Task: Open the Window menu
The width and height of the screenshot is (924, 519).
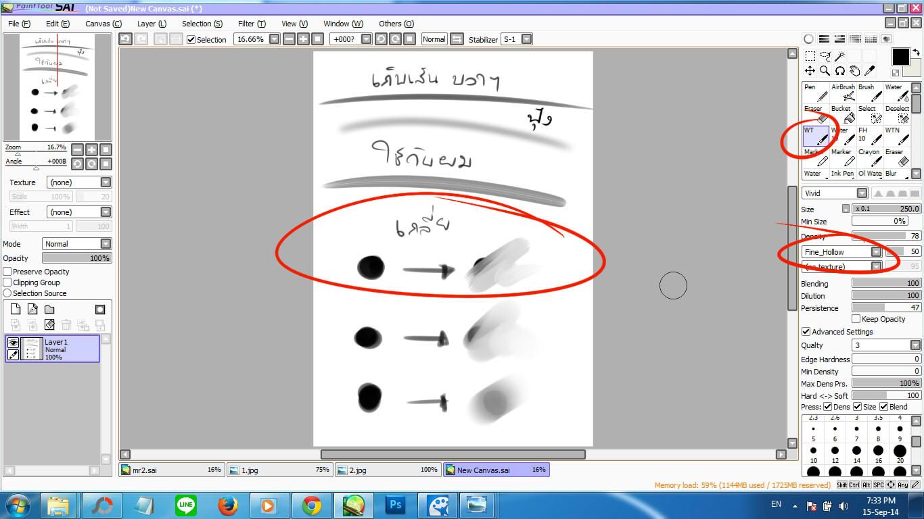Action: pyautogui.click(x=343, y=24)
